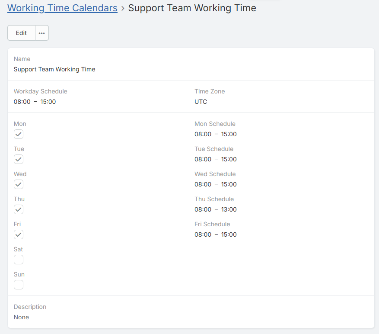Click the Support Team Working Time name value
This screenshot has height=334, width=379.
[x=54, y=69]
